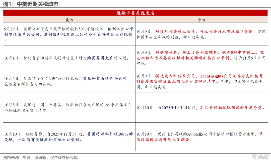
Task: Click the word "Autotalks" in the Qualcomm row
Action: coord(195,134)
